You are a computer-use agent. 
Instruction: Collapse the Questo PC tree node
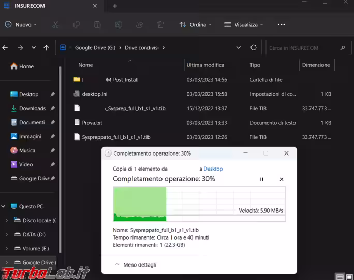coord(3,206)
